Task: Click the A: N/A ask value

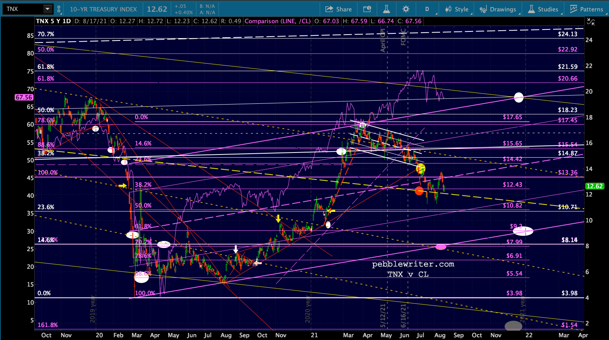Action: 207,12
